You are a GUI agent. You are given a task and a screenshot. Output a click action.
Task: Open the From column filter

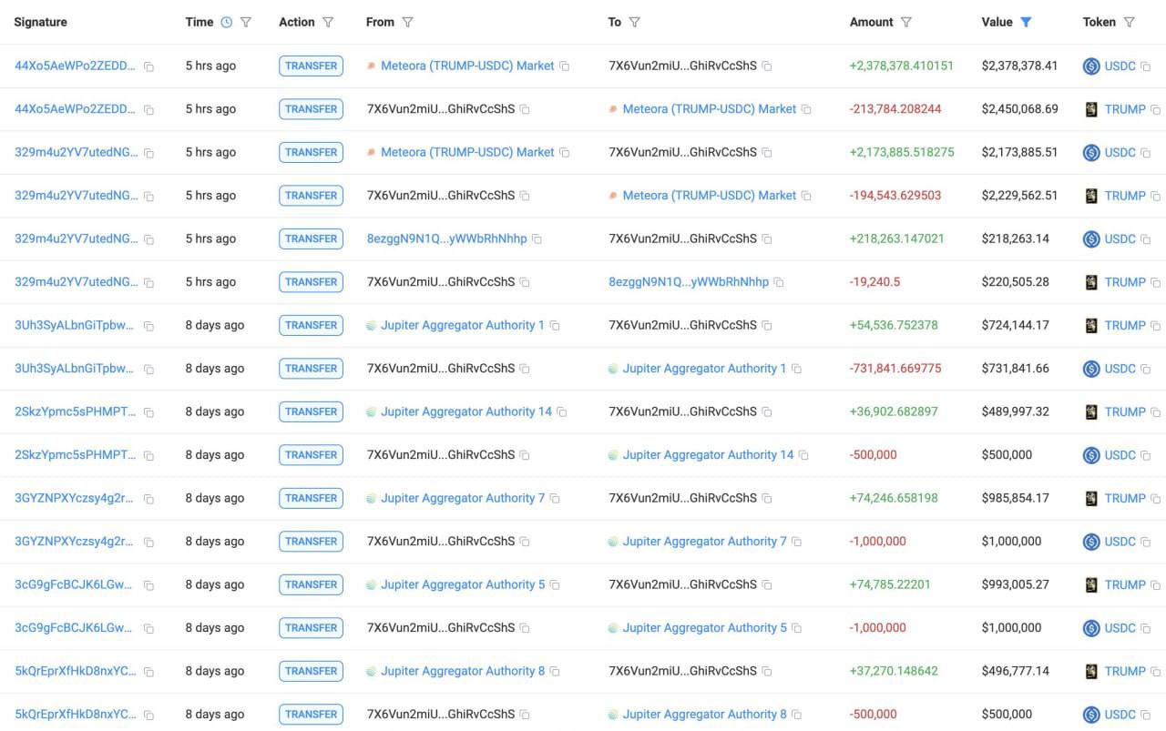coord(407,22)
